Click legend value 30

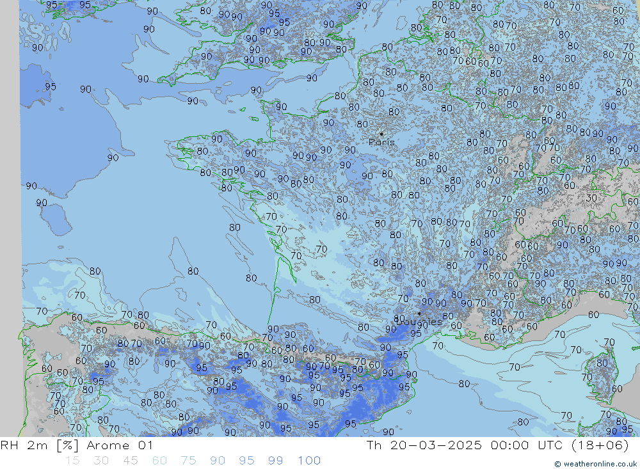point(101,461)
